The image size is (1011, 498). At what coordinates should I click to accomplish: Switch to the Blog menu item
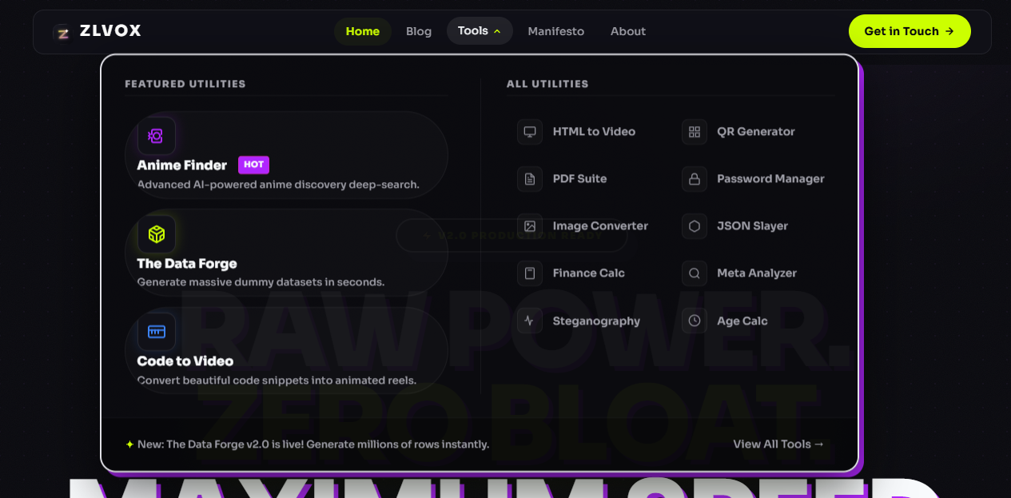coord(418,31)
